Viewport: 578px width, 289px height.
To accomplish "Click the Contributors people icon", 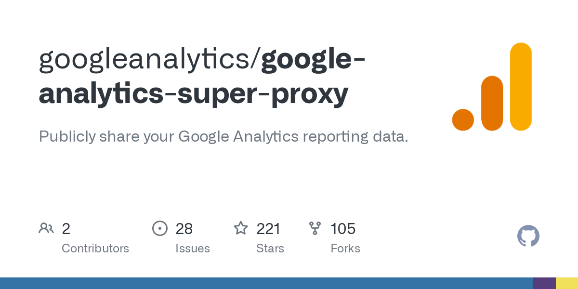I will [x=46, y=228].
